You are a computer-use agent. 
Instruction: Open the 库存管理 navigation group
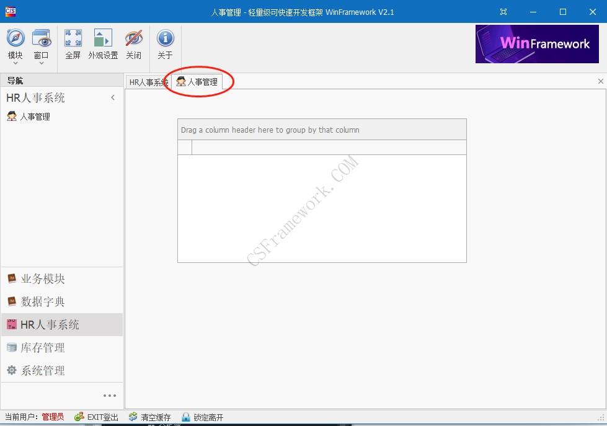[x=43, y=348]
